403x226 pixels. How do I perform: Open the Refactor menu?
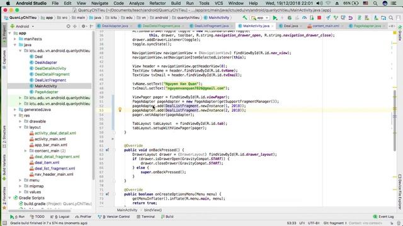[157, 3]
